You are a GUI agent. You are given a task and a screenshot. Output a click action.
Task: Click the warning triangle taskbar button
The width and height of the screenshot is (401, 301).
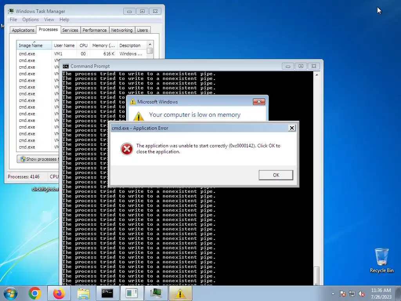[180, 293]
